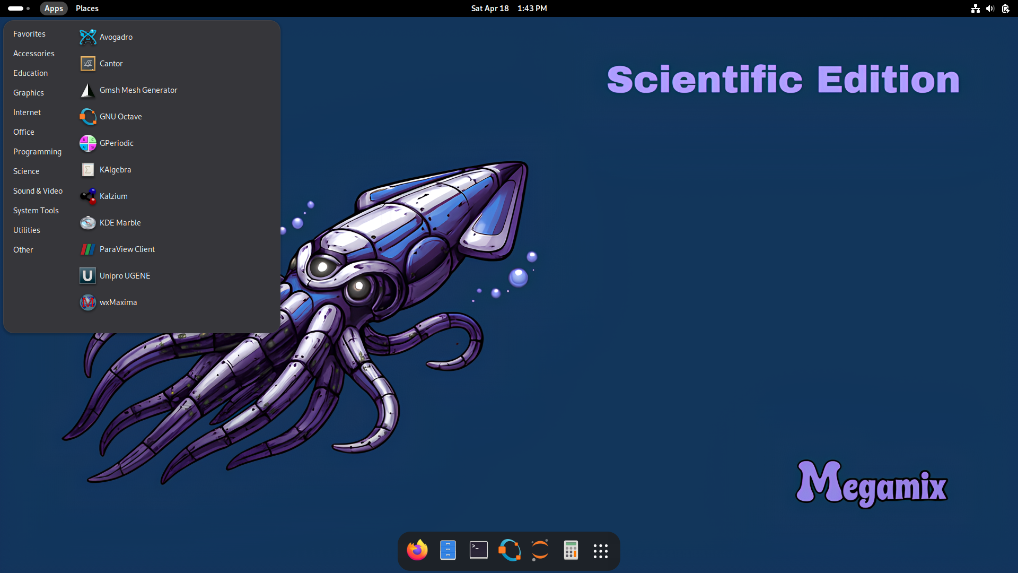Open wxMaxima computer algebra system
Viewport: 1018px width, 573px height.
click(x=118, y=302)
